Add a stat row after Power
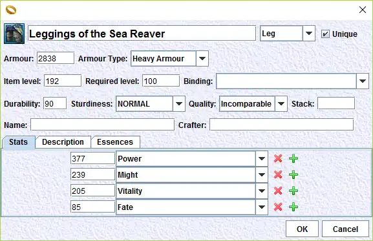Image resolution: width=373 pixels, height=241 pixels. click(293, 158)
